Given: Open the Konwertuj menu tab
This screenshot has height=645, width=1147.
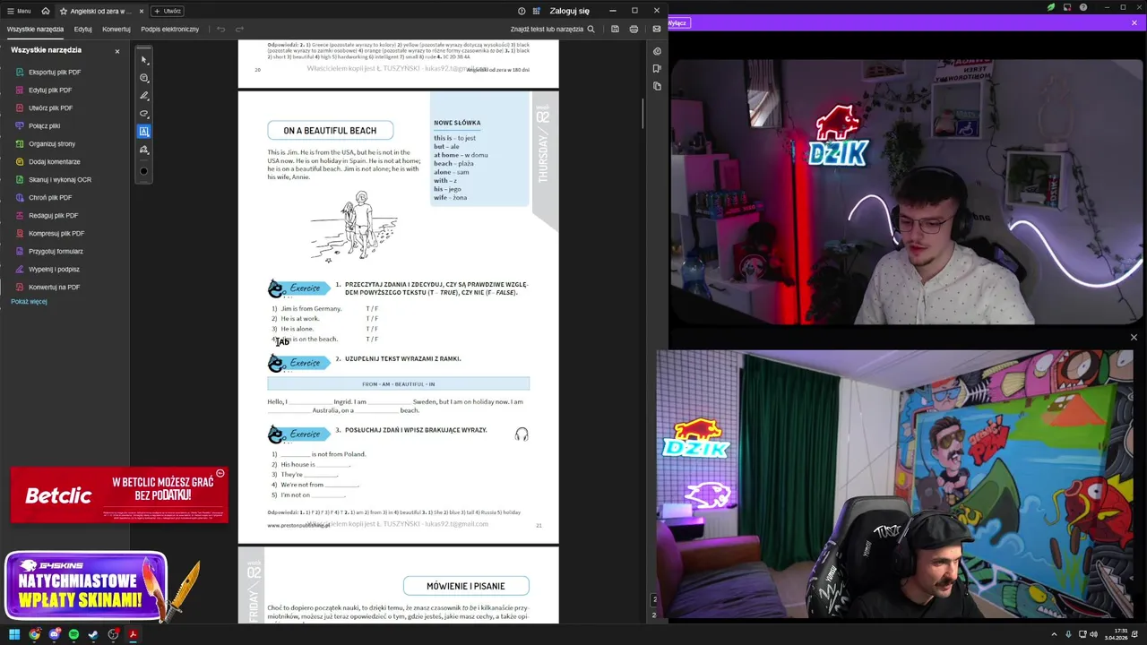Looking at the screenshot, I should (x=116, y=29).
